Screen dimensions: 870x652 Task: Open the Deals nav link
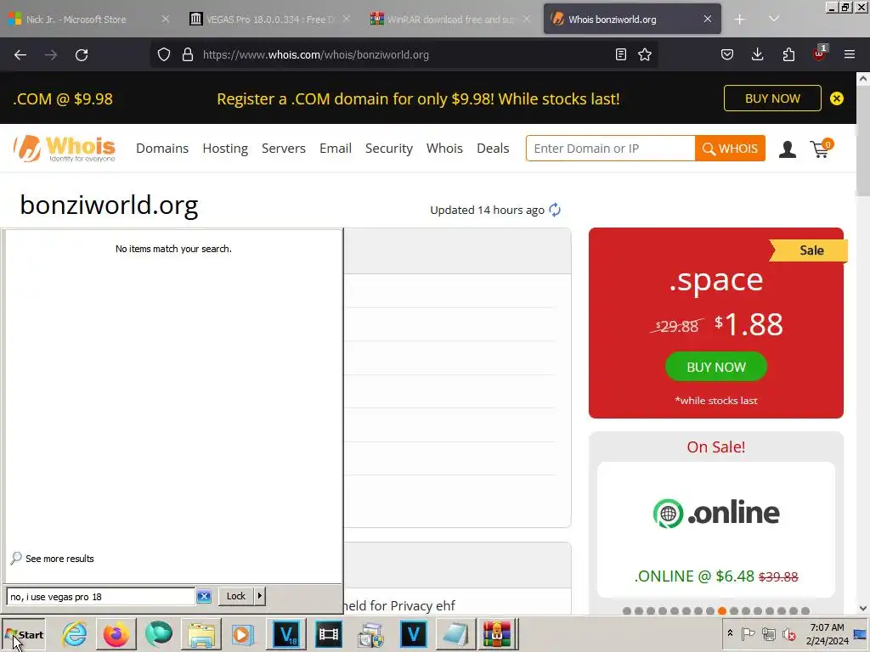(x=493, y=148)
